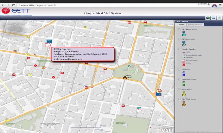Viewport: 223px width, 133px height.
Task: Click the red extension icon beside the bookmark star
Action: coord(214,5)
